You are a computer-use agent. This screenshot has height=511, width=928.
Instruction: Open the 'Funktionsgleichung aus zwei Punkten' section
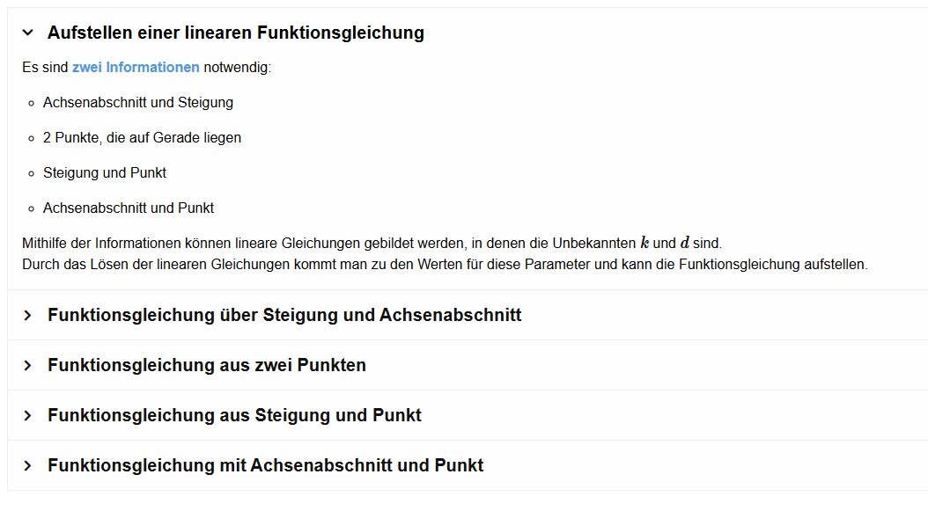207,365
